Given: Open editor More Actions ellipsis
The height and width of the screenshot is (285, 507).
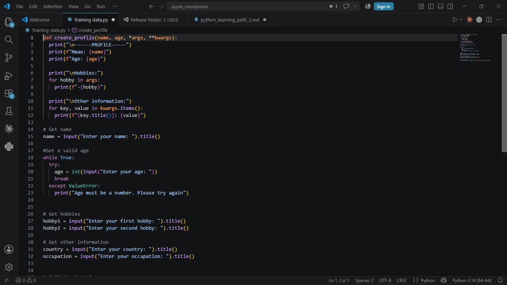Looking at the screenshot, I should pos(499,19).
